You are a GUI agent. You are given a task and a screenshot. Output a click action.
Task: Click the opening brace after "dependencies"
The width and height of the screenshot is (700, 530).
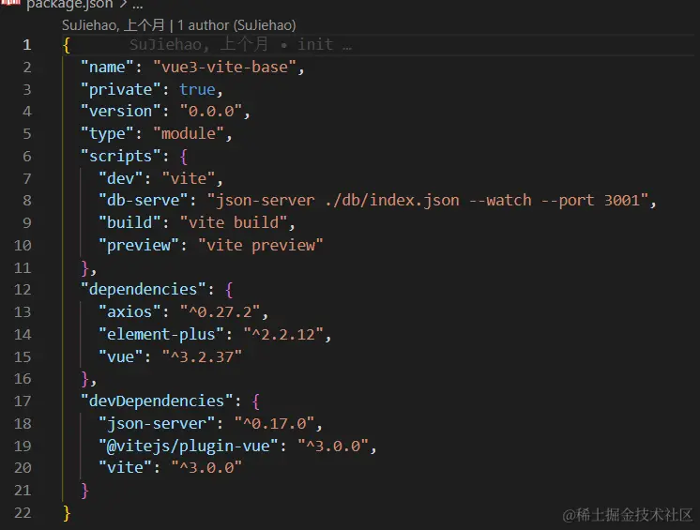coord(229,290)
